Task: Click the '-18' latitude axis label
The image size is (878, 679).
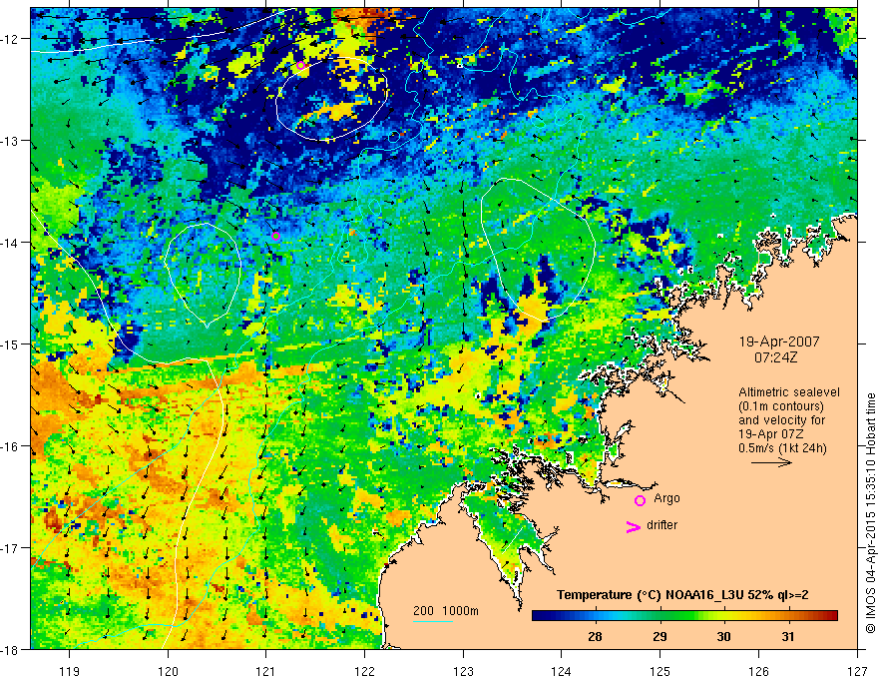Action: pyautogui.click(x=10, y=649)
